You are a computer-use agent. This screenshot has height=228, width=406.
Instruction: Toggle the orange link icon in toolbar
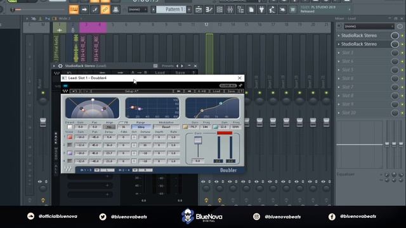click(105, 9)
